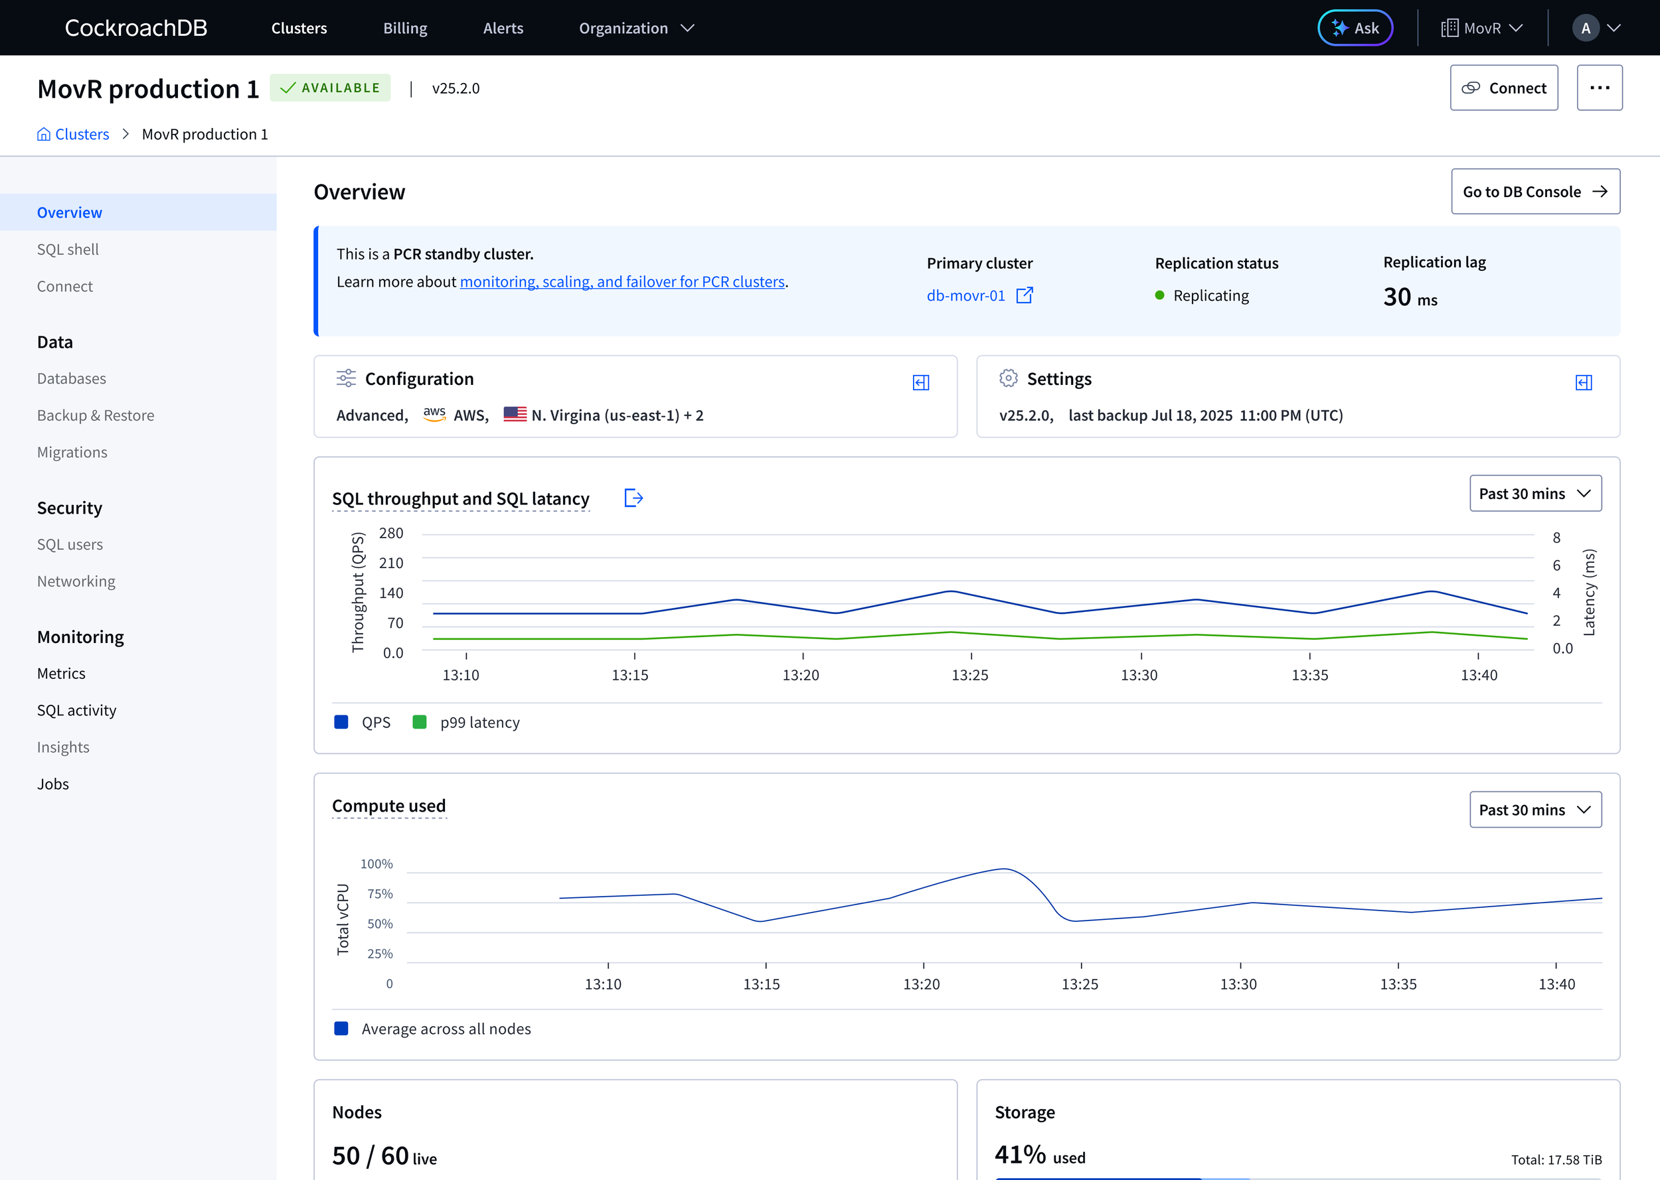Click the SQL throughput chart export icon
This screenshot has width=1660, height=1180.
pos(633,498)
